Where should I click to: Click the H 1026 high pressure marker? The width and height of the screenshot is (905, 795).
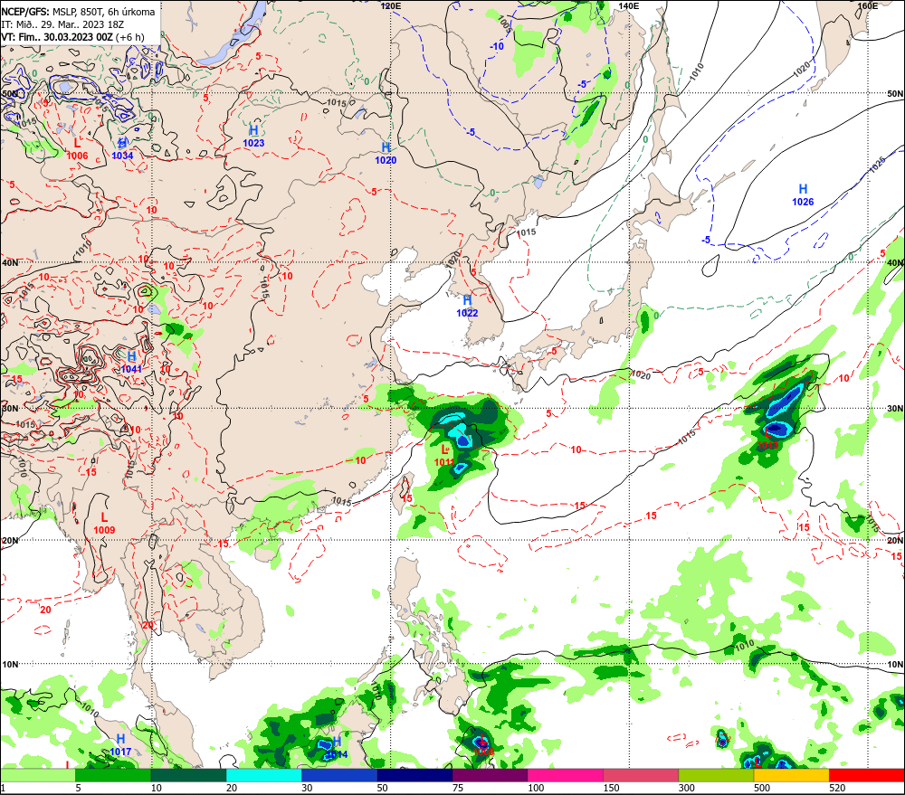pyautogui.click(x=803, y=195)
